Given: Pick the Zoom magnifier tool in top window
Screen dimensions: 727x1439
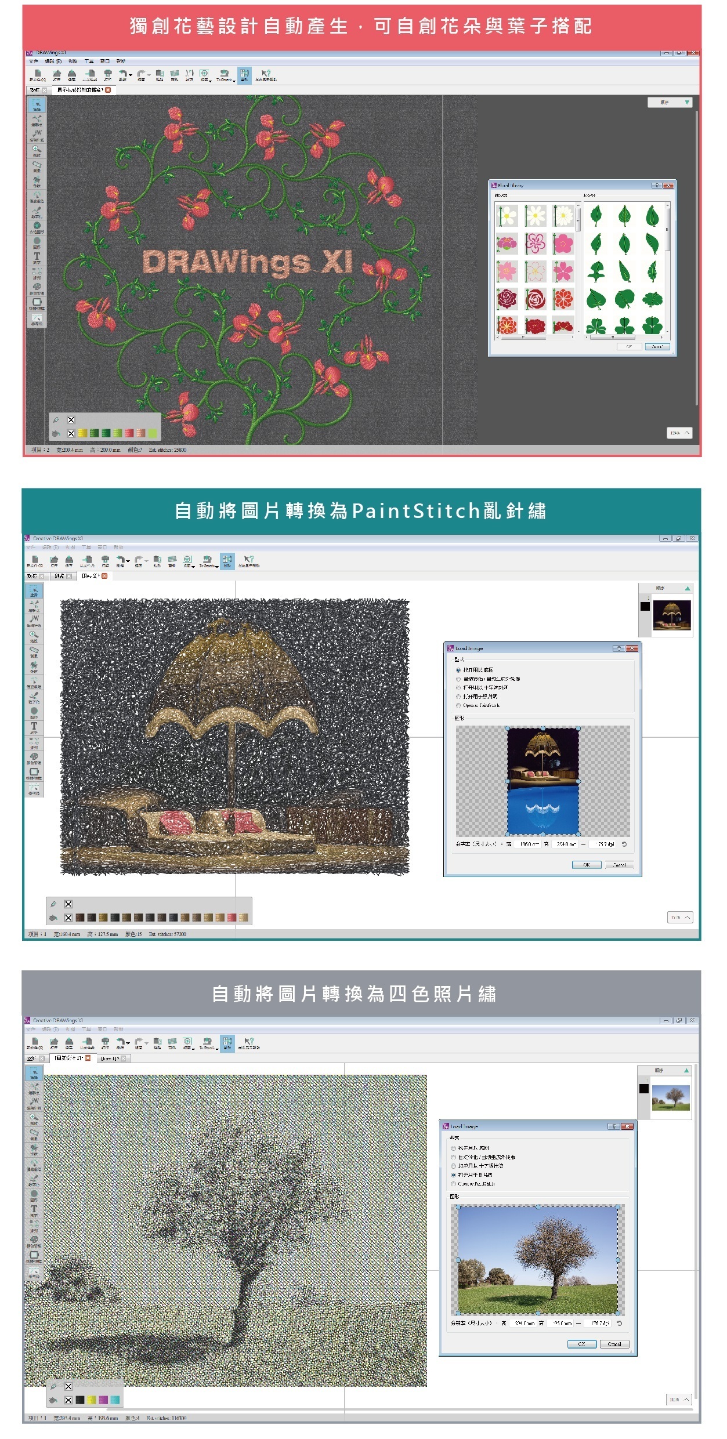Looking at the screenshot, I should point(37,151).
